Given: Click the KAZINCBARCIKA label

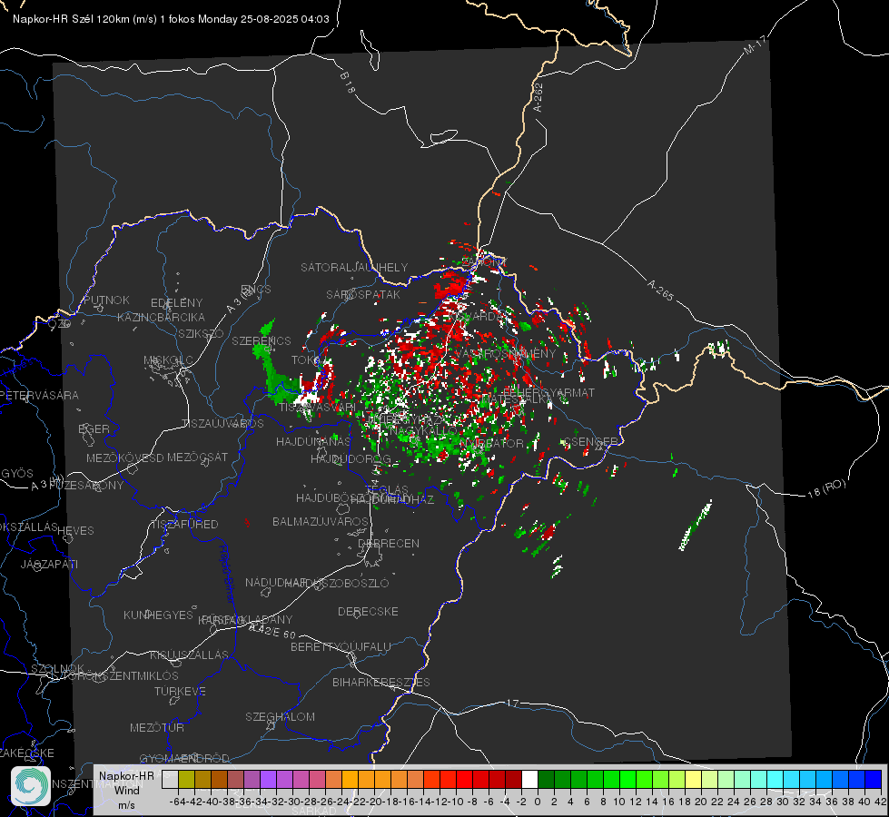Looking at the screenshot, I should tap(161, 317).
